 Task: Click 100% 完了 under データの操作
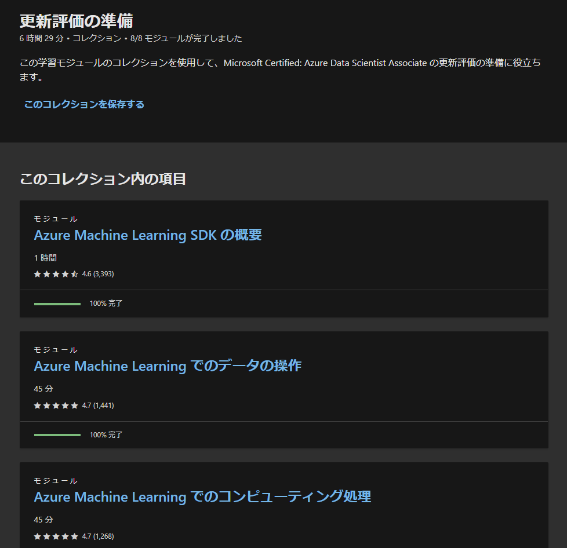pos(106,434)
